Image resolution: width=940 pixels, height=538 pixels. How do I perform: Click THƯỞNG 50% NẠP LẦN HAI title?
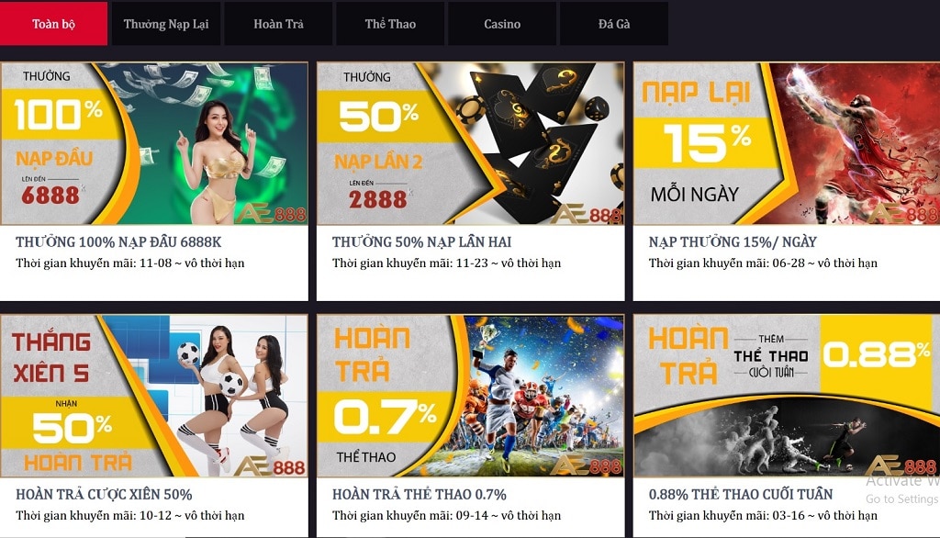pyautogui.click(x=422, y=241)
